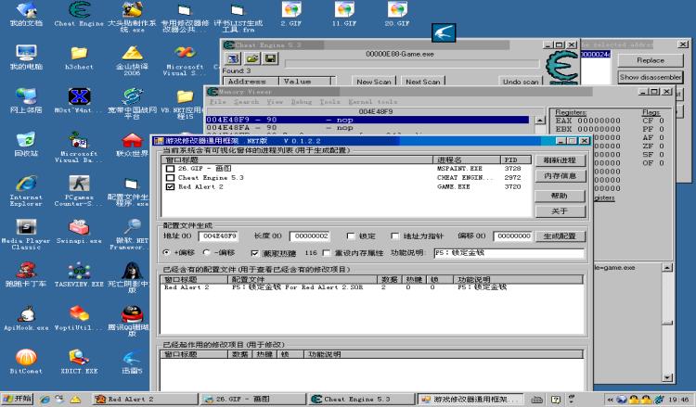Viewport: 696px width, 407px height.
Task: Open 网上邻居 desktop icon
Action: coord(26,100)
